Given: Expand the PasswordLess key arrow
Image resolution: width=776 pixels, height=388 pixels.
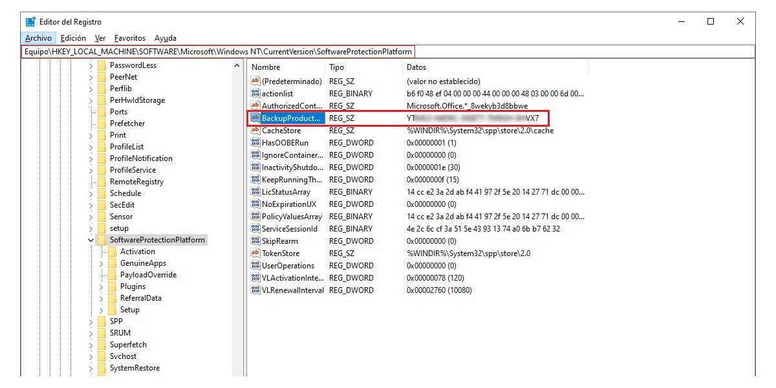Looking at the screenshot, I should pos(91,65).
